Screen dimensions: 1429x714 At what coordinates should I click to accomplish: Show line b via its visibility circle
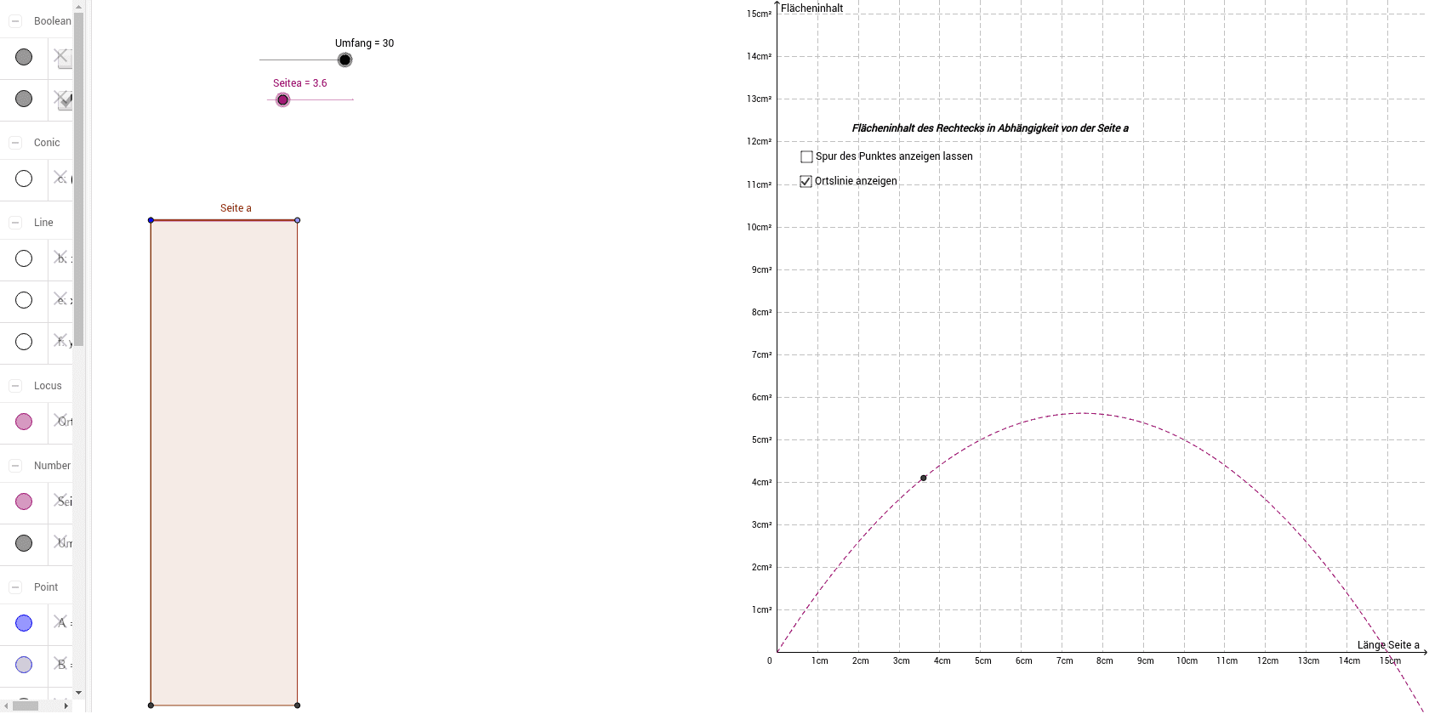[x=24, y=258]
